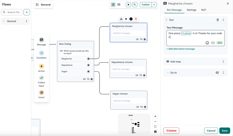Click the Save button
233x136 pixels.
tap(225, 130)
